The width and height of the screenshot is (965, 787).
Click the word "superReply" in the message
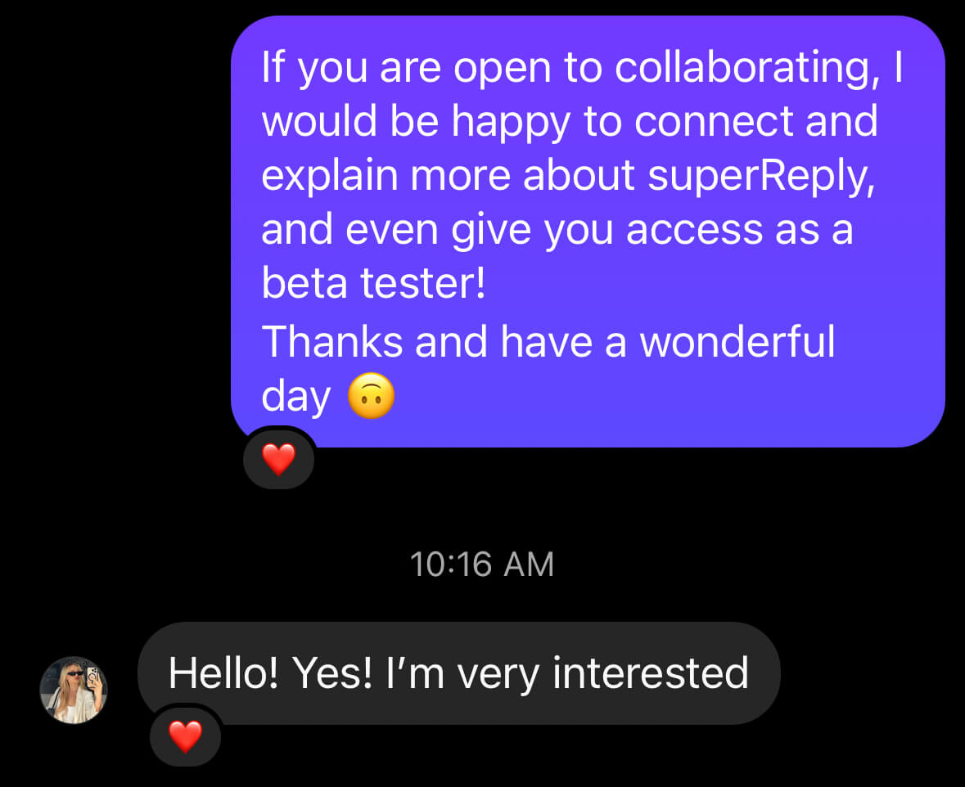point(761,176)
